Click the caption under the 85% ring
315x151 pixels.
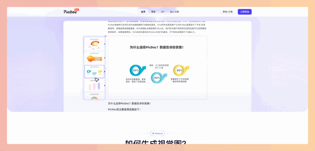click(135, 80)
